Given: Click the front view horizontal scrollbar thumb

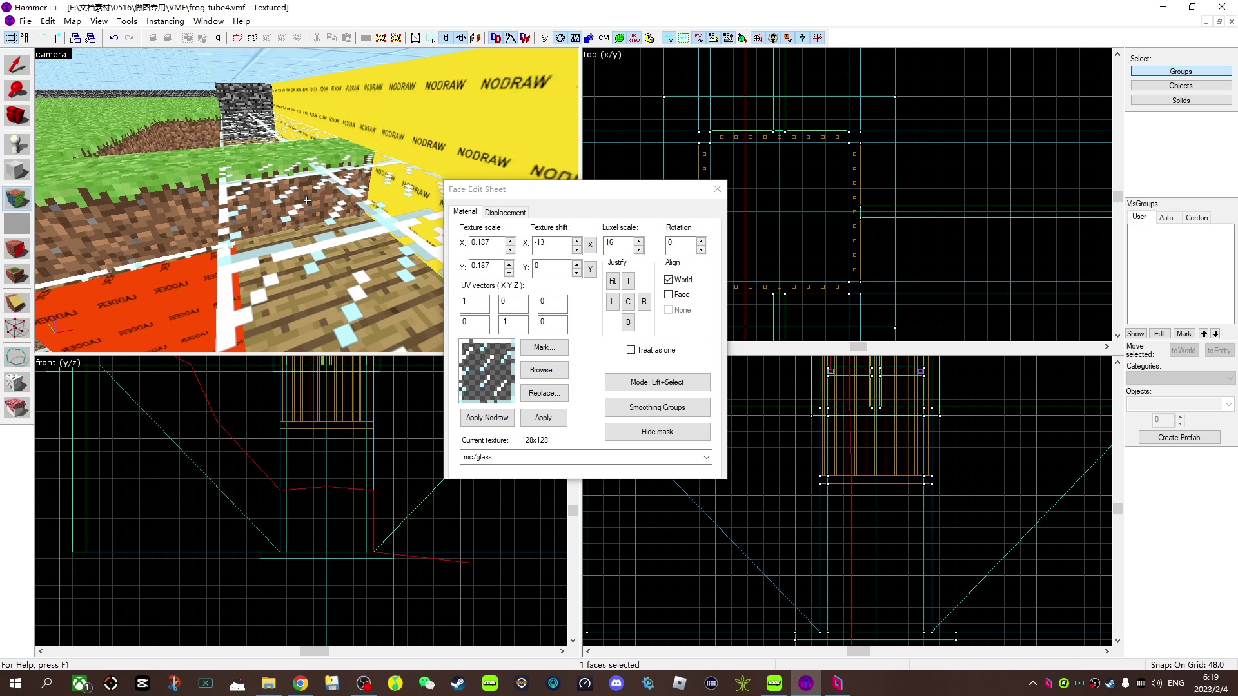Looking at the screenshot, I should [x=315, y=652].
